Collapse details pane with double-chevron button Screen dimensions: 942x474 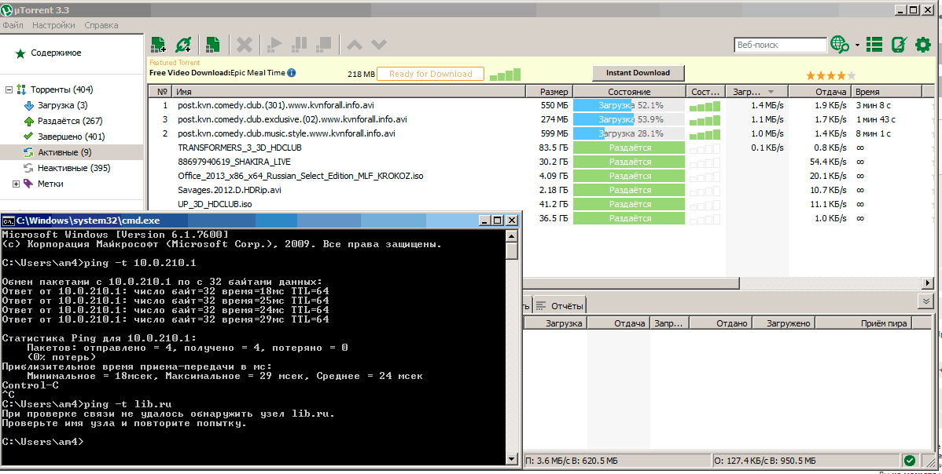pyautogui.click(x=925, y=301)
